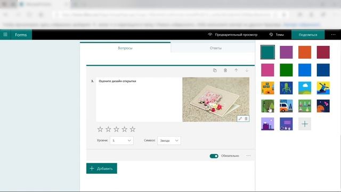Open the header more options ellipsis

pos(333,35)
